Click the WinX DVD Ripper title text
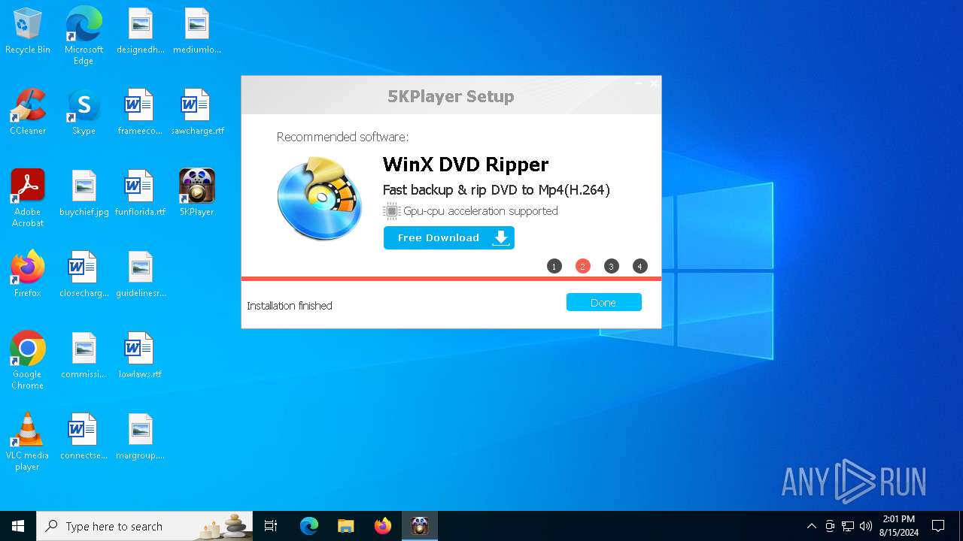The height and width of the screenshot is (541, 963). pos(466,165)
